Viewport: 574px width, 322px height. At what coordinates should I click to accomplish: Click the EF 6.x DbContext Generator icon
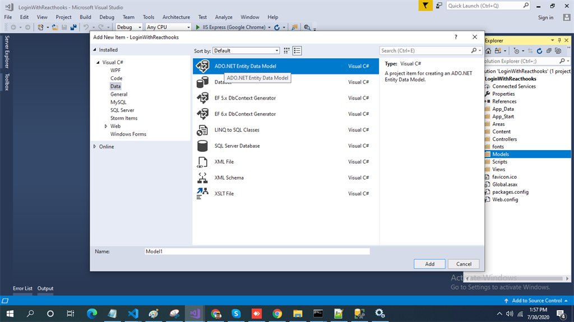pos(202,114)
